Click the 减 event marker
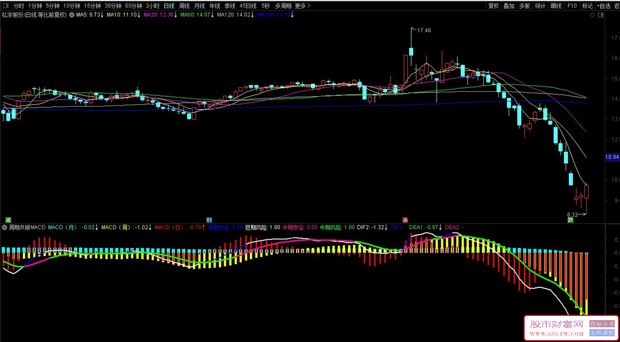The image size is (620, 342). tap(8, 220)
